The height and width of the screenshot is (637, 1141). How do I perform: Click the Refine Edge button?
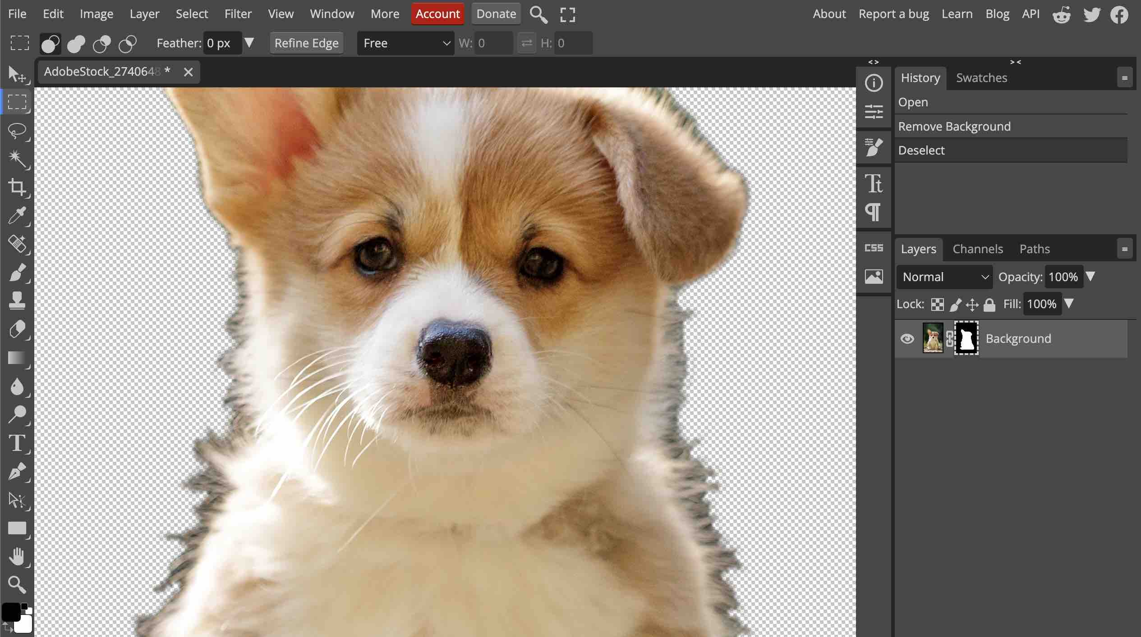pos(306,43)
